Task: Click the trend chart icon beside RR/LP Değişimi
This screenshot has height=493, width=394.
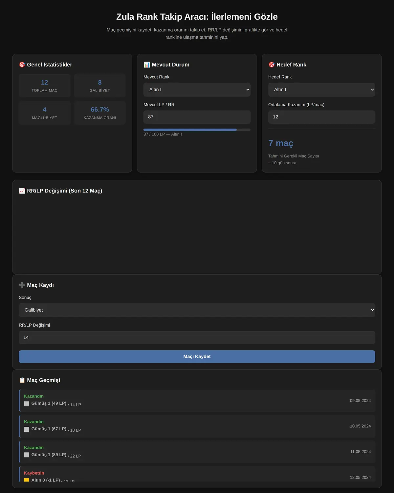Action: 22,191
